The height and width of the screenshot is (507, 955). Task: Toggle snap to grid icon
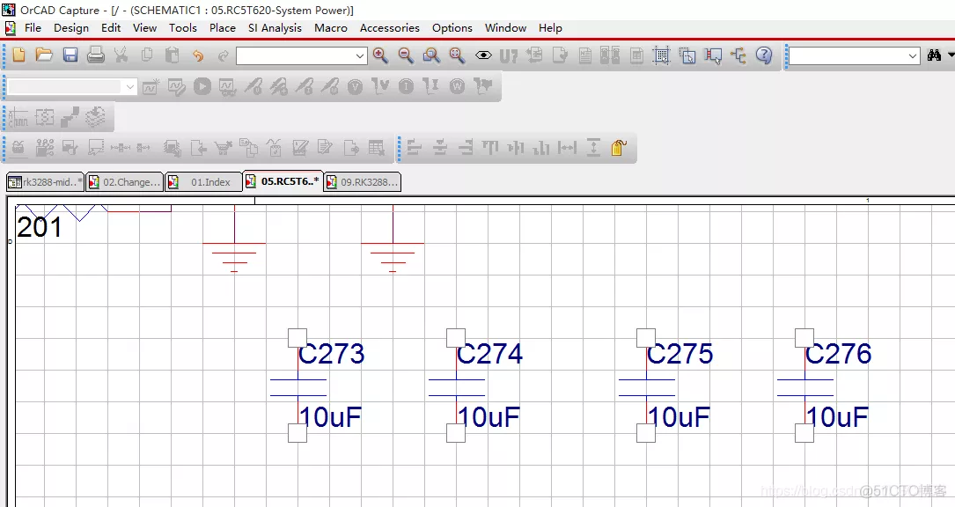point(661,55)
